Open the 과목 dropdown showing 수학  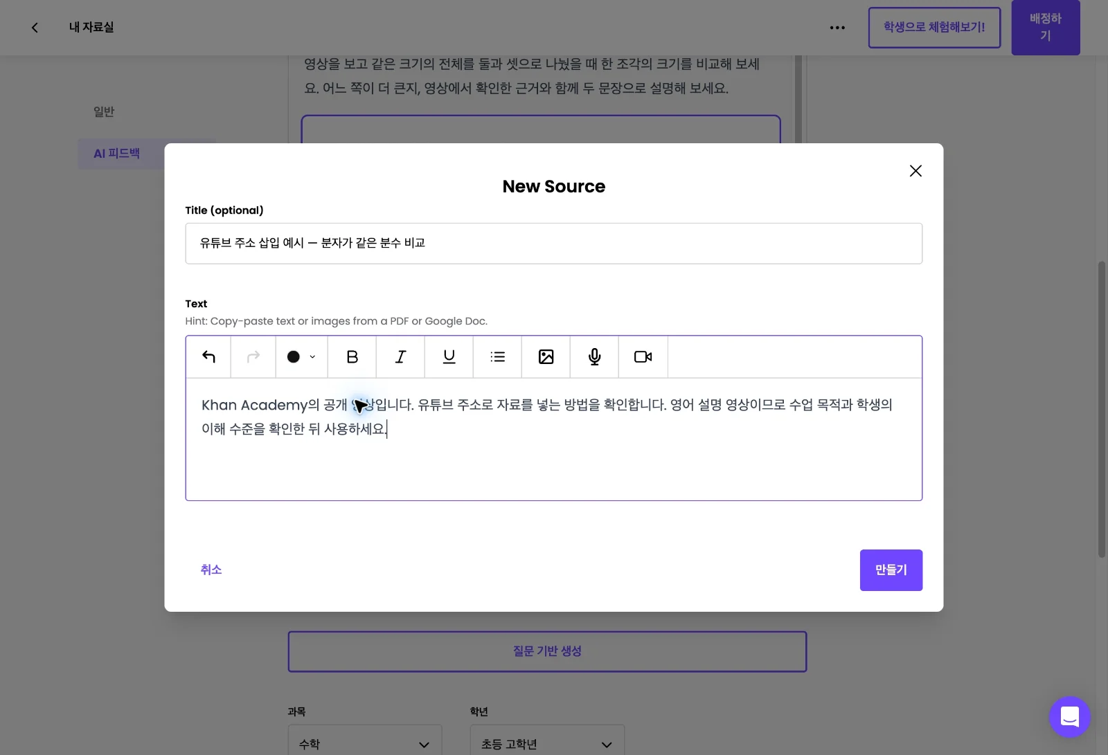click(x=365, y=740)
